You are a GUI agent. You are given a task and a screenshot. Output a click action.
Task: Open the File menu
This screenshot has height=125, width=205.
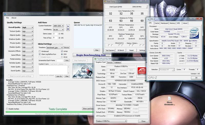tap(7, 18)
